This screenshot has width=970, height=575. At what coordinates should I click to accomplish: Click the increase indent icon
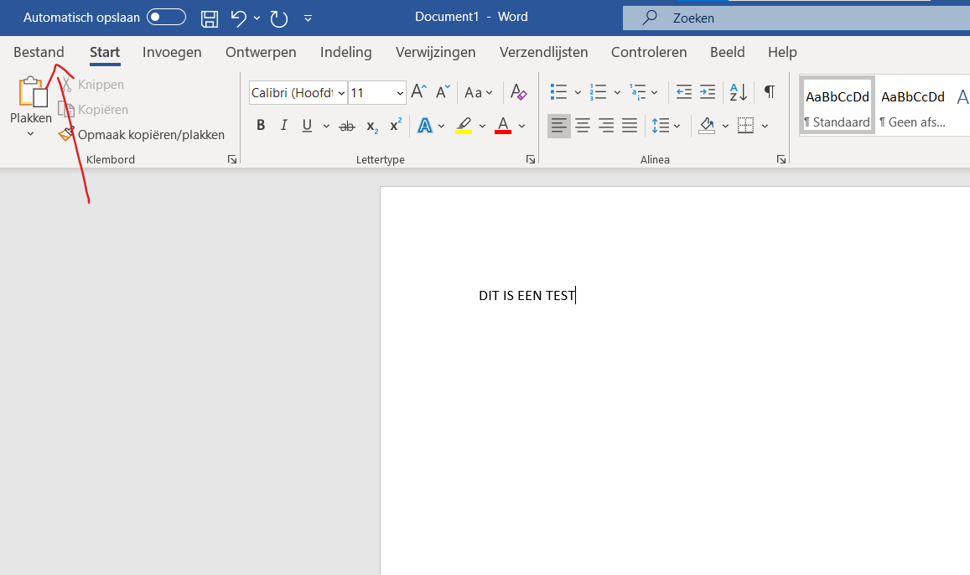[707, 92]
